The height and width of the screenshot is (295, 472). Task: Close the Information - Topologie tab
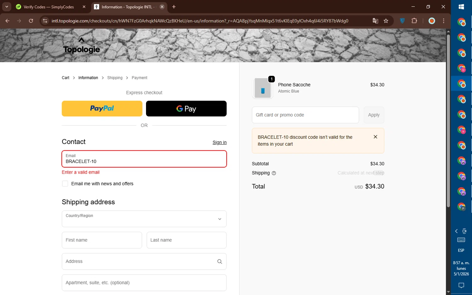pos(162,7)
